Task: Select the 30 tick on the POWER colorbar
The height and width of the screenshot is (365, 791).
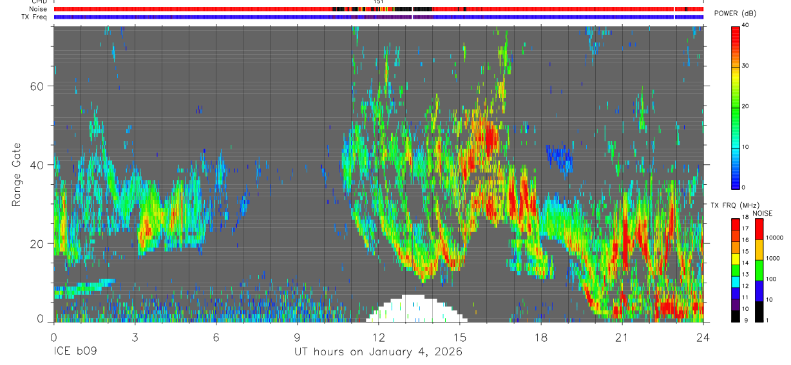Action: [746, 66]
